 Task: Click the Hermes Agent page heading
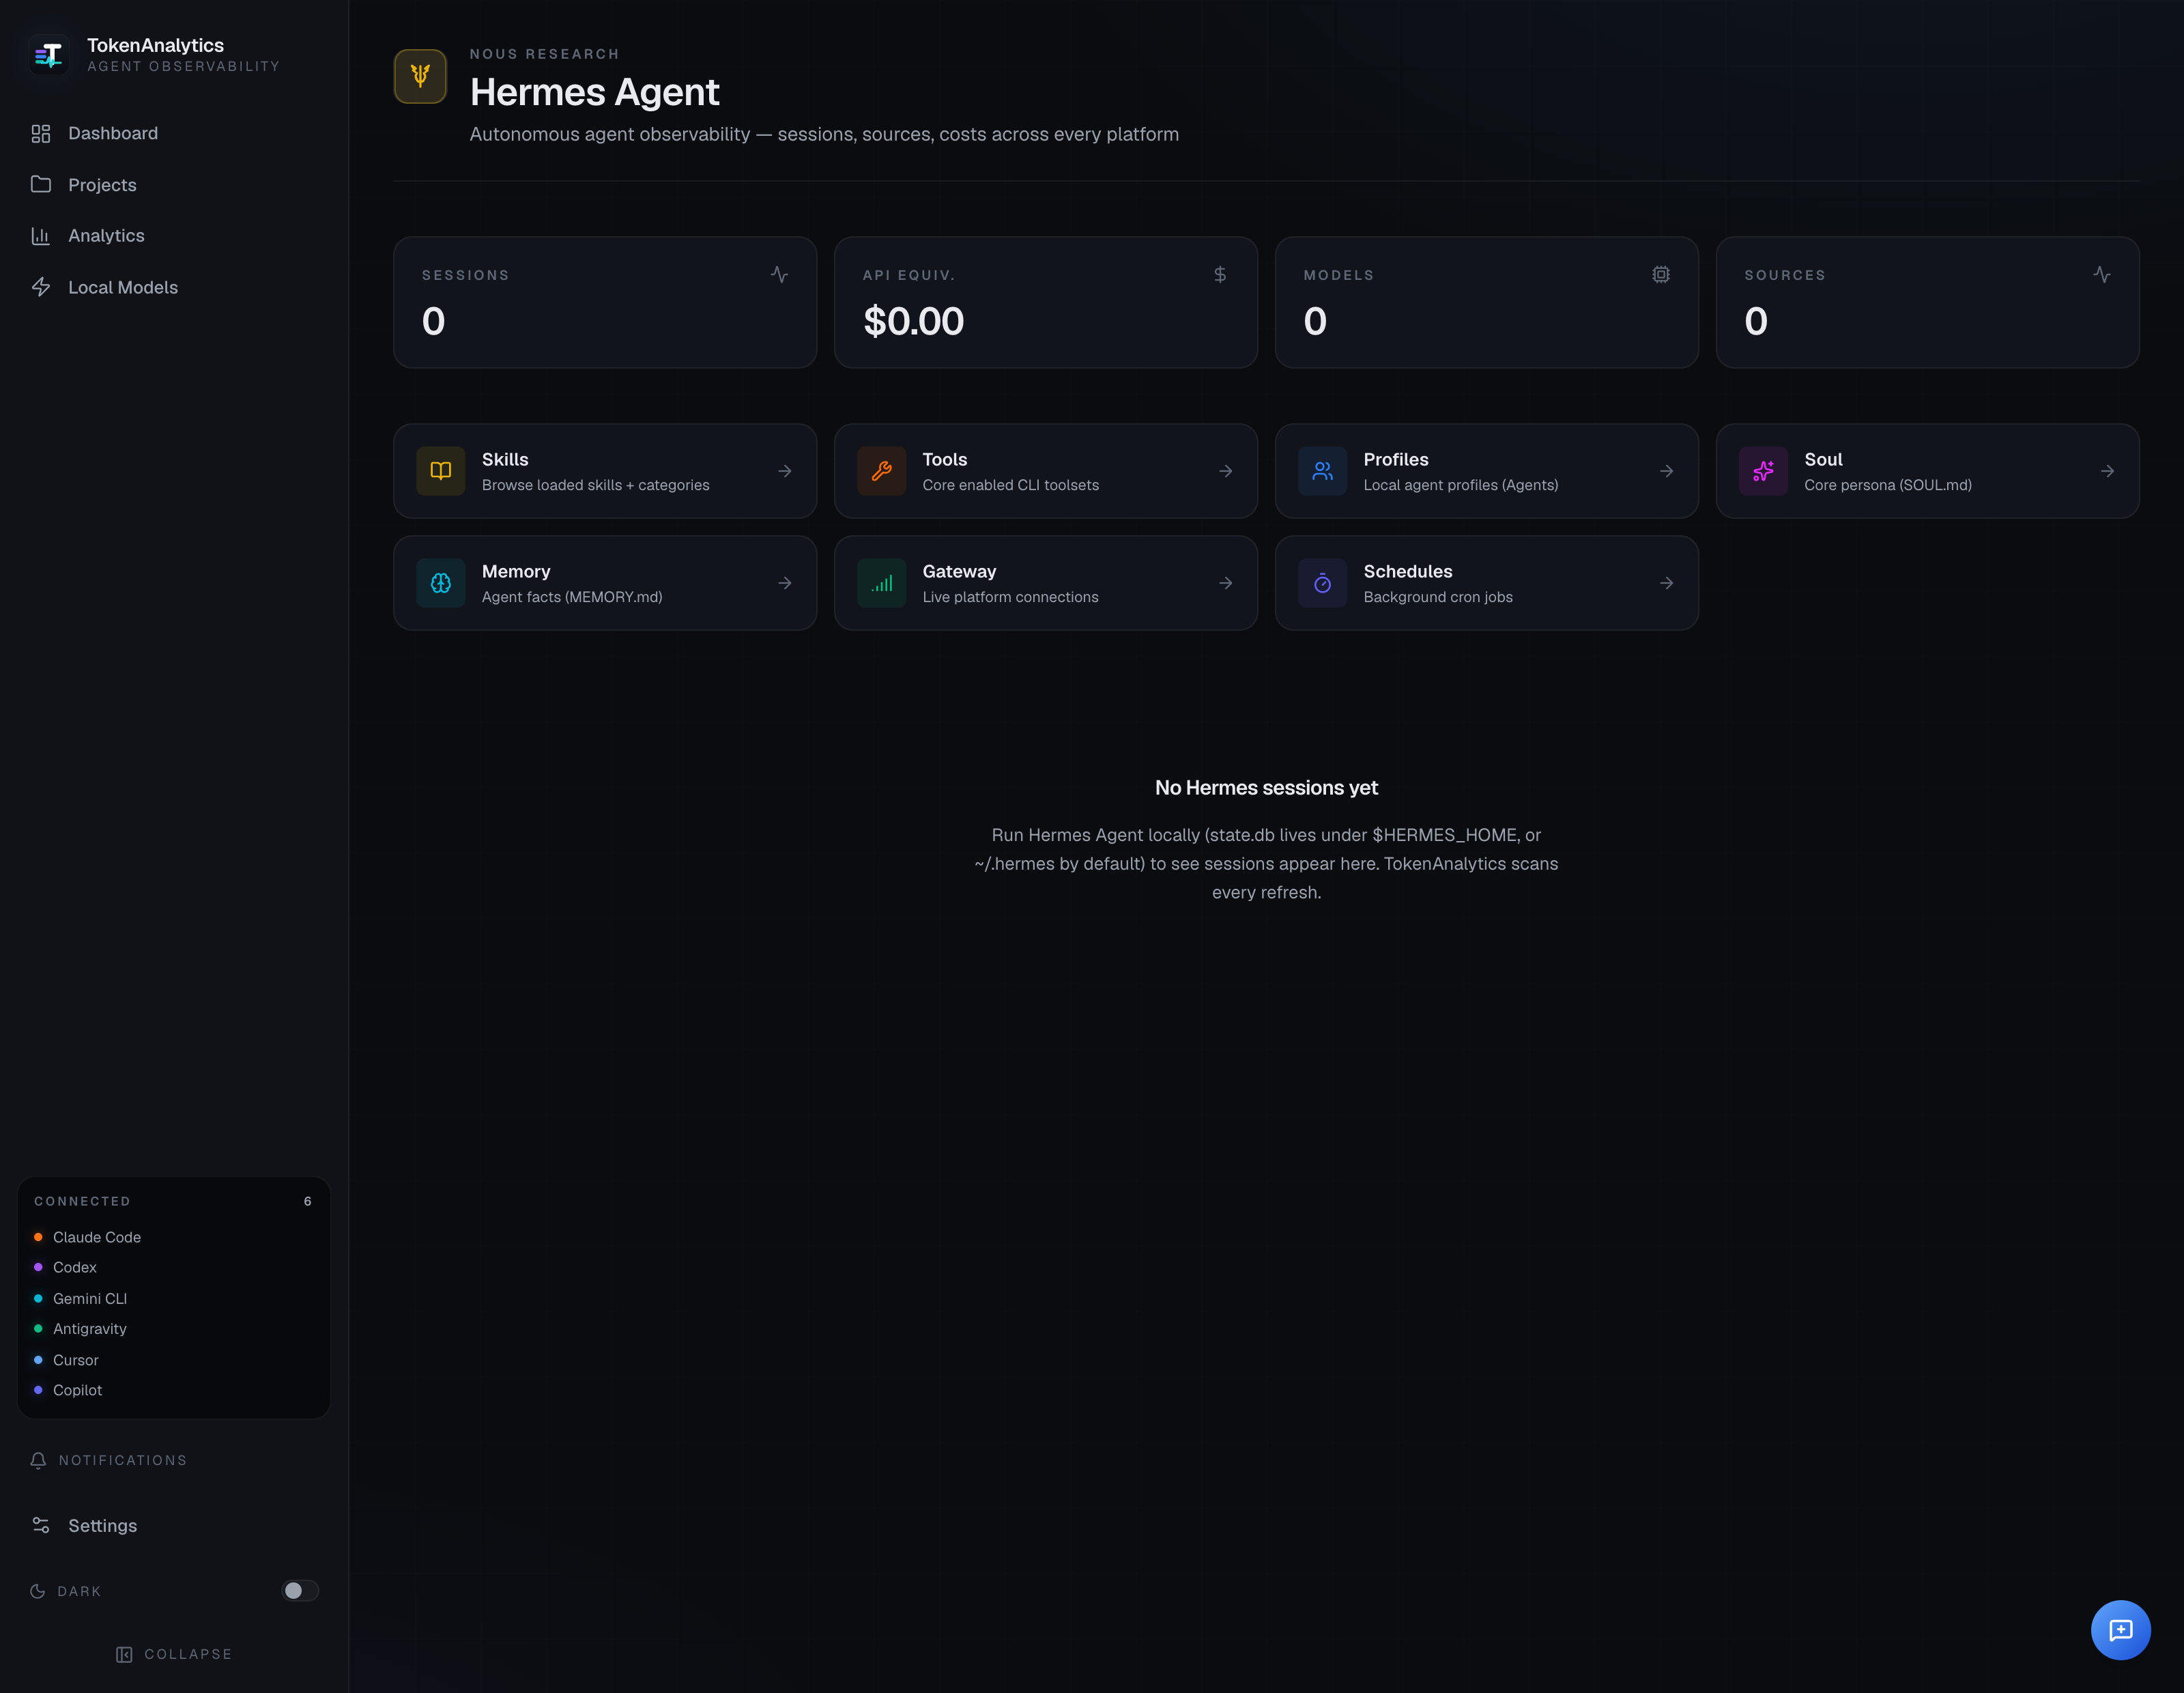[x=595, y=92]
